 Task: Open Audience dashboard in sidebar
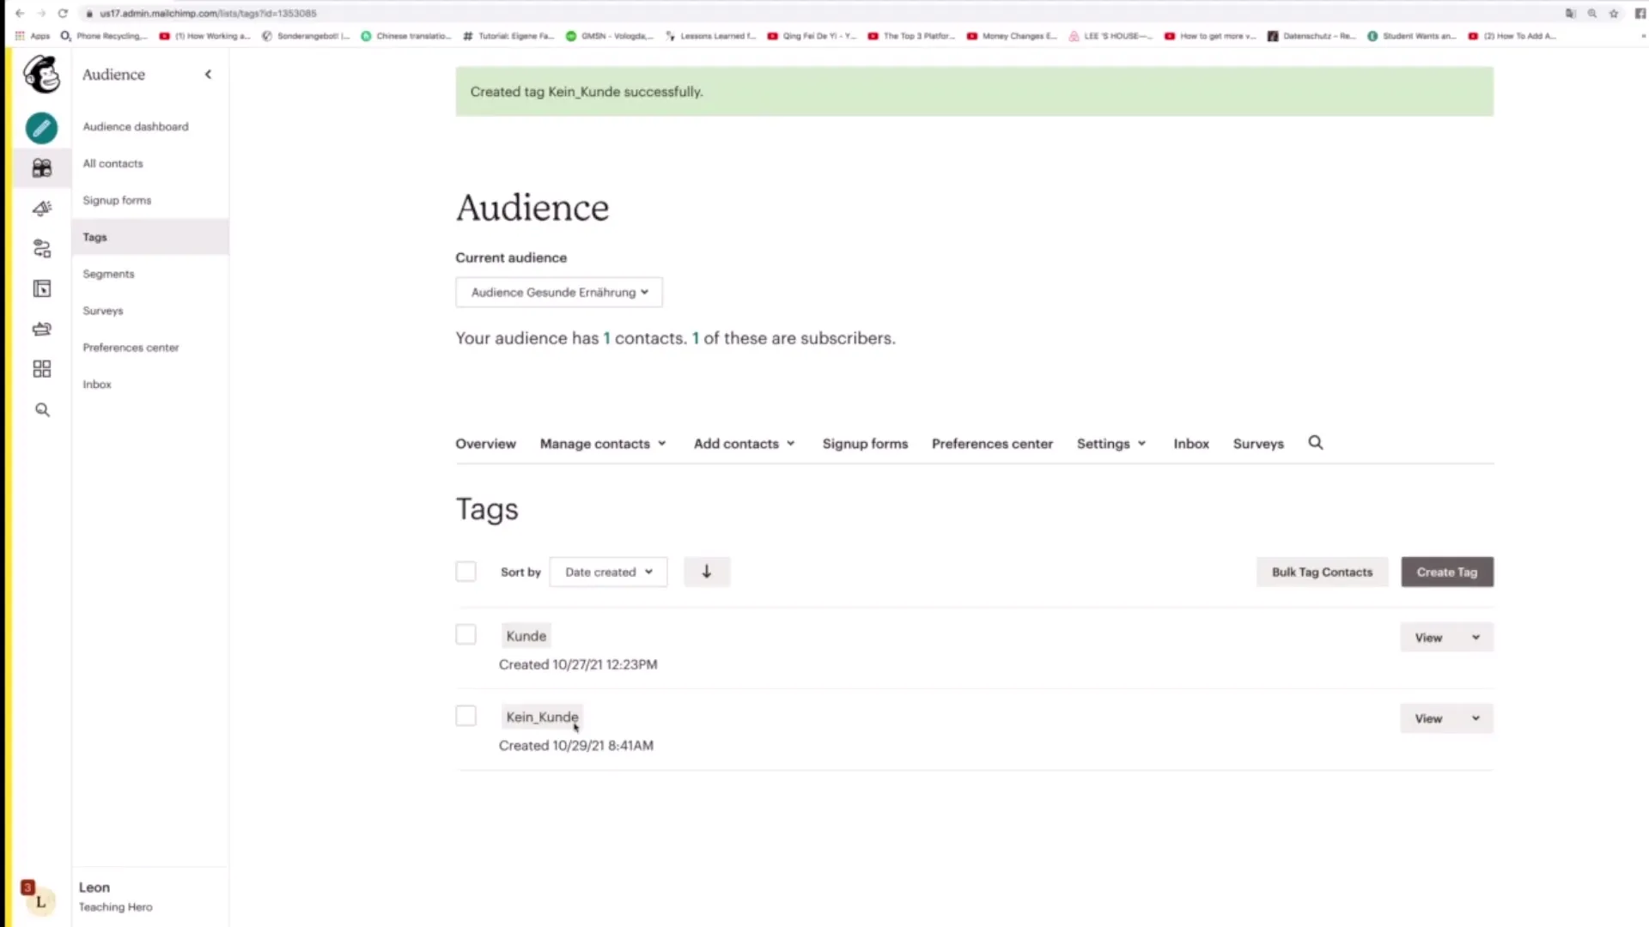coord(136,126)
